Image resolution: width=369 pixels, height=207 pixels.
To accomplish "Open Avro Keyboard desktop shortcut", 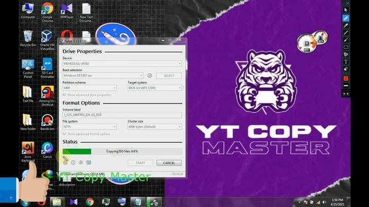I will [28, 152].
